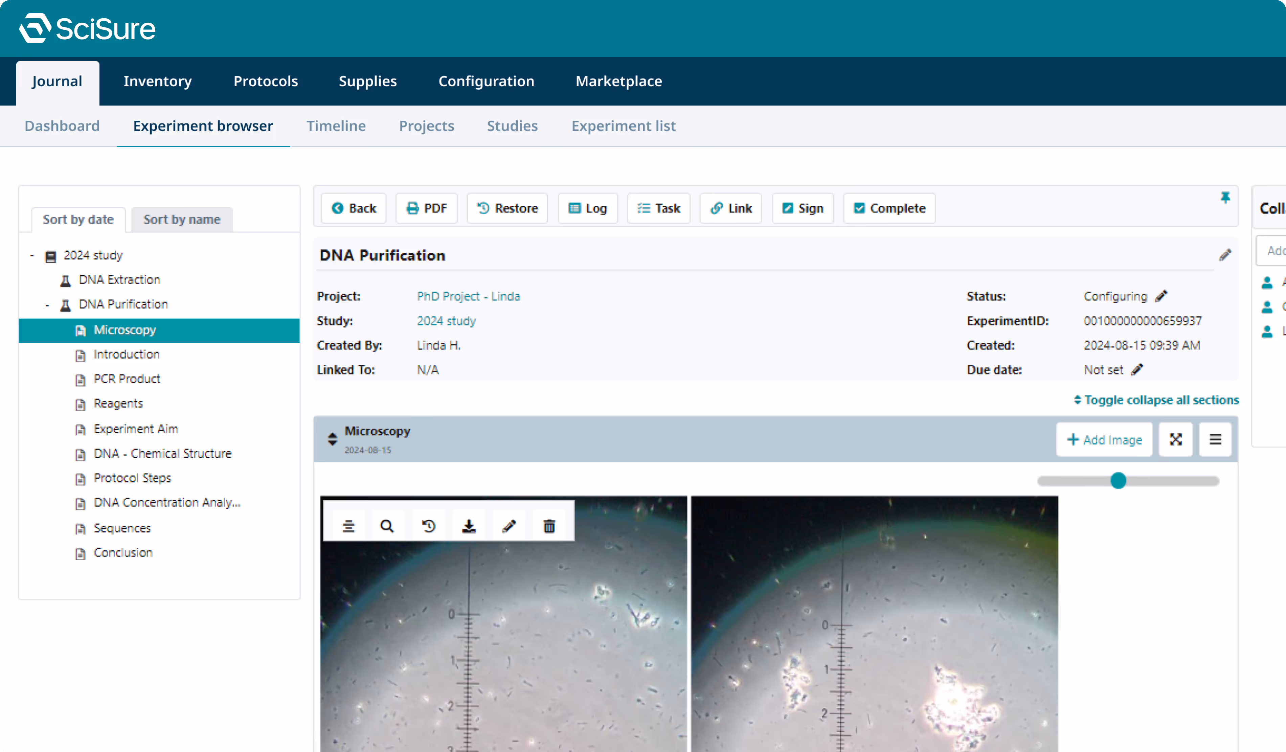Collapse the DNA Purification tree node
The image size is (1286, 752).
tap(47, 305)
